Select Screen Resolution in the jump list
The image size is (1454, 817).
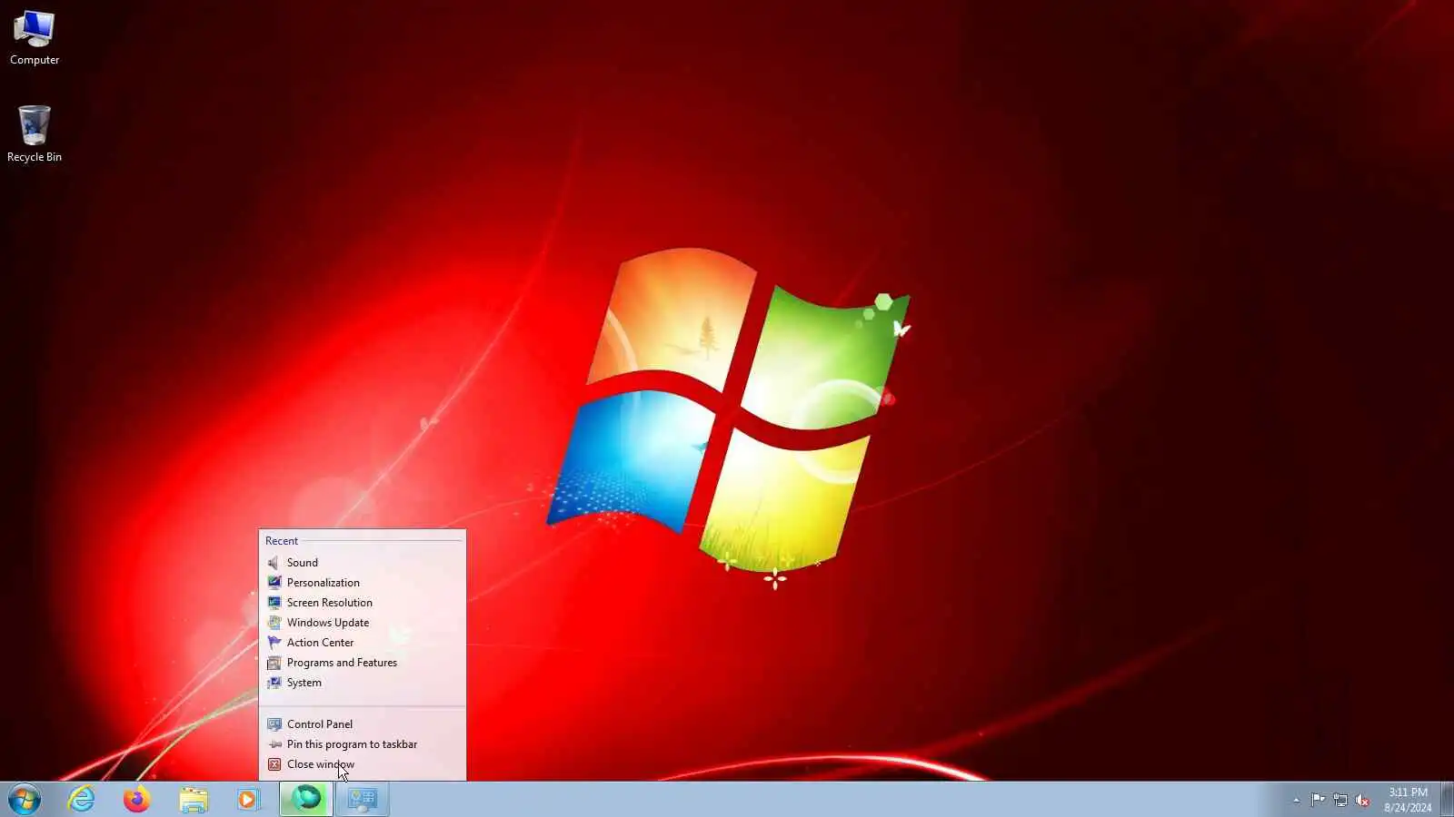pos(363,603)
